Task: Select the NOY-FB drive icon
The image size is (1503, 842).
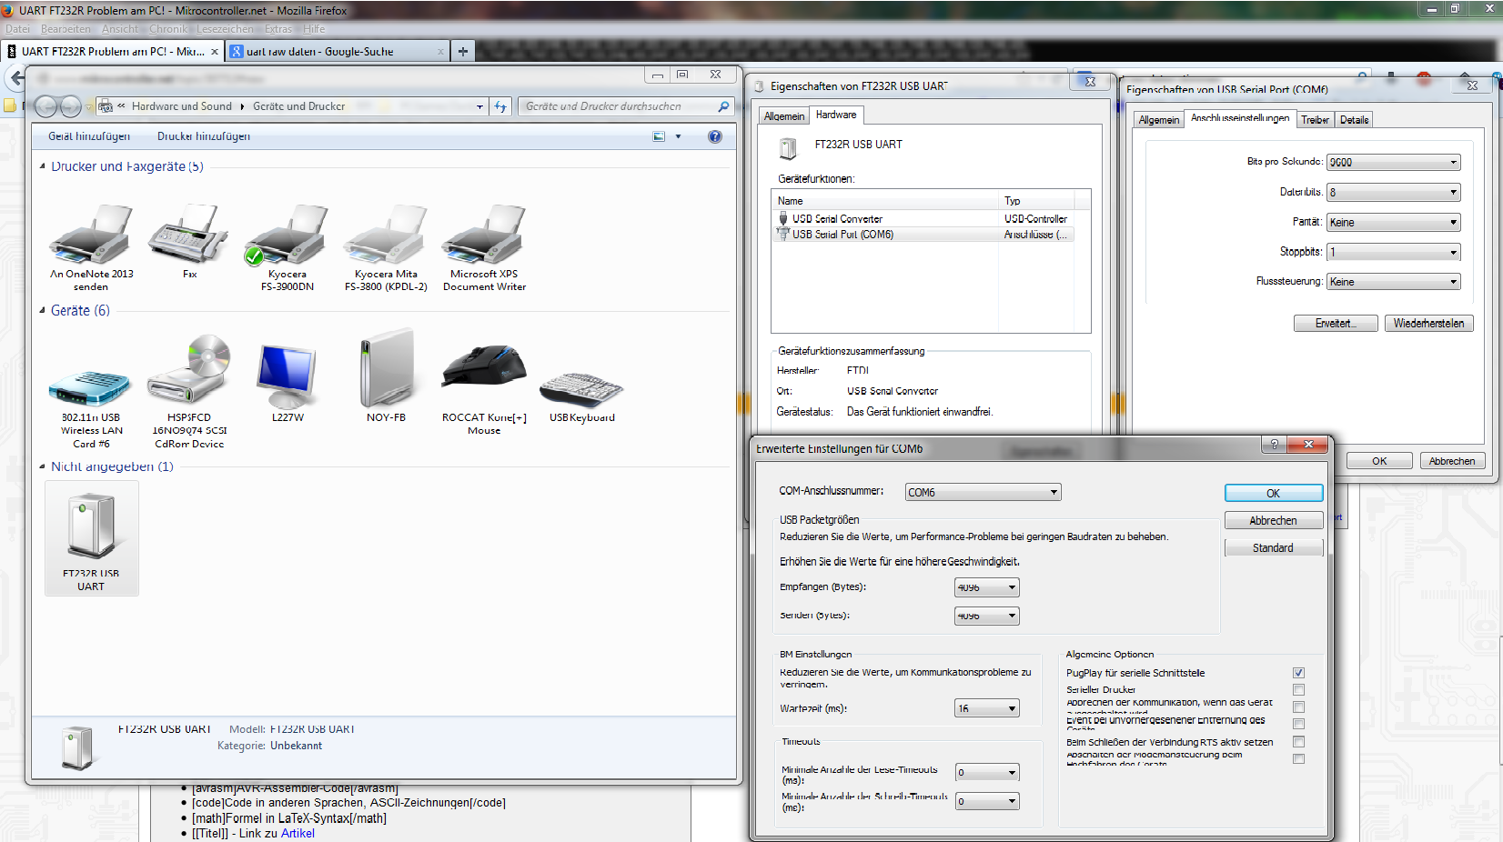Action: coord(386,376)
